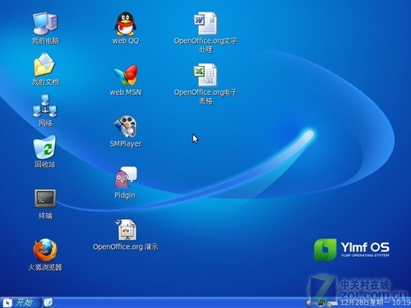Click the drive-shaped tray icon left of the date
The image size is (411, 308).
pos(332,303)
